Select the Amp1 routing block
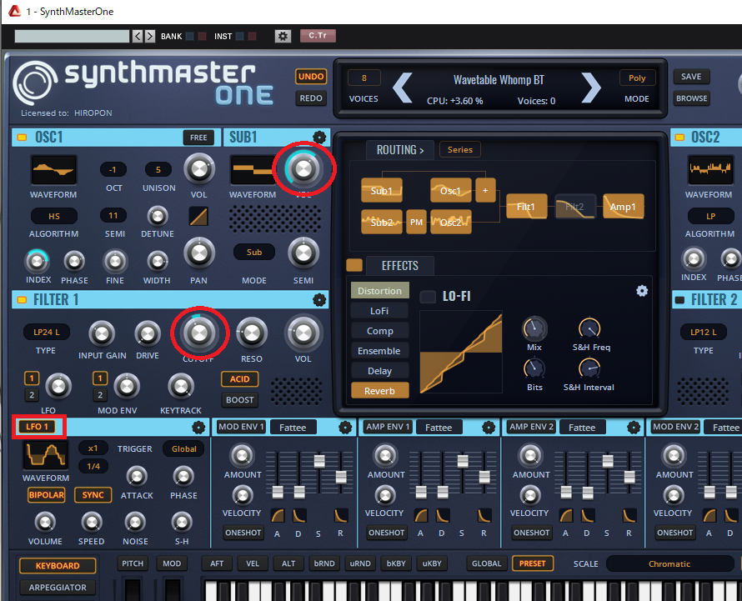This screenshot has width=742, height=601. pyautogui.click(x=624, y=207)
